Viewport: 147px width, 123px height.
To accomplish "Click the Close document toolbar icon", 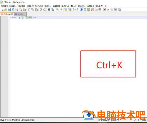I will [17, 9].
